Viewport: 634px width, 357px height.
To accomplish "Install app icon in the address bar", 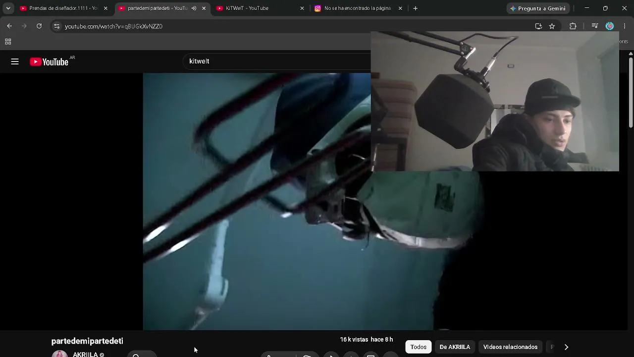I will pyautogui.click(x=538, y=26).
